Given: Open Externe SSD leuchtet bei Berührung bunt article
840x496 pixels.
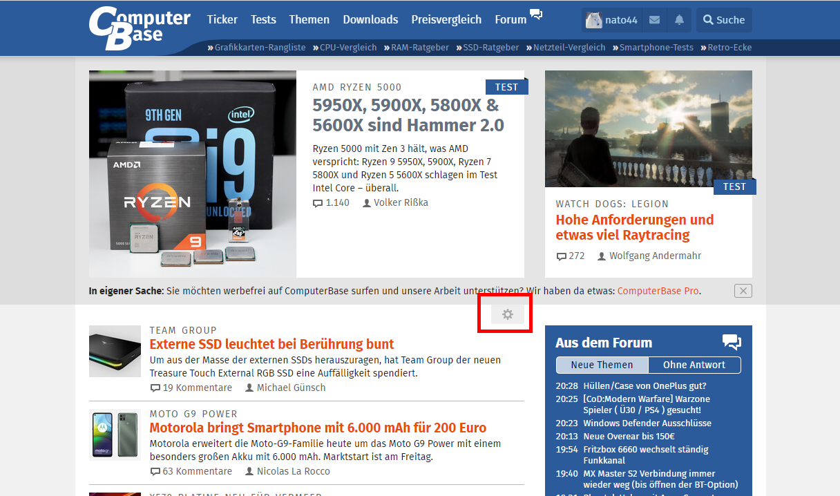Looking at the screenshot, I should click(271, 344).
